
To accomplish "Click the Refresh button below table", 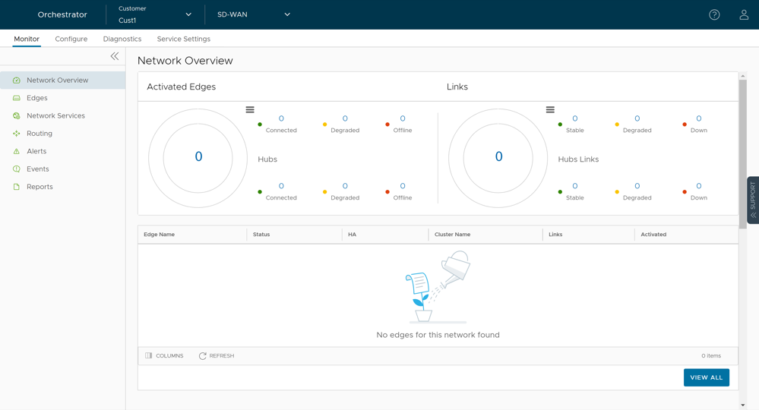I will [x=217, y=355].
